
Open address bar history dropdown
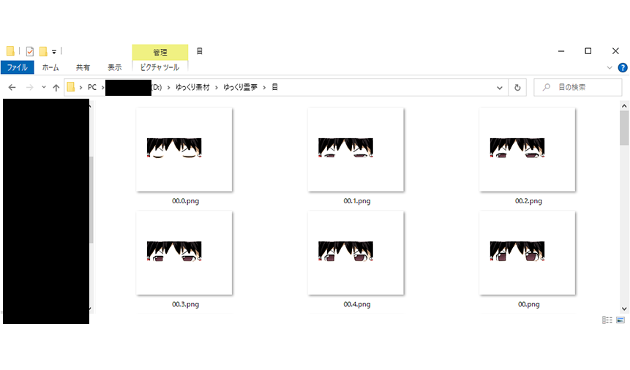pos(500,88)
